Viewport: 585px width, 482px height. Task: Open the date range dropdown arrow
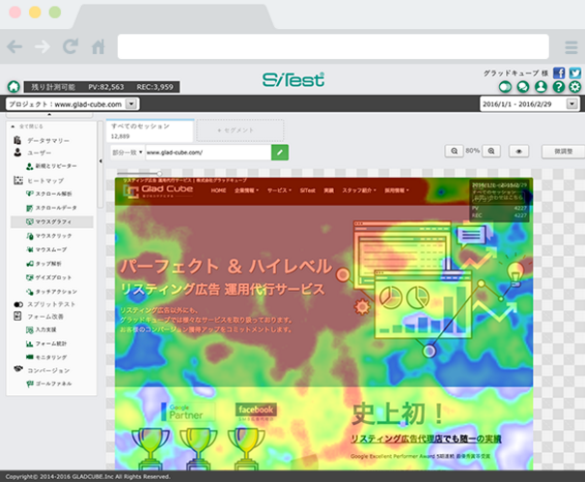click(571, 103)
